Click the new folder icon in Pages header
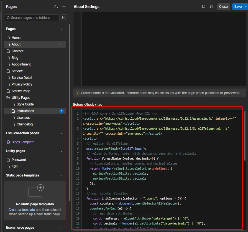The image size is (248, 232). click(56, 7)
